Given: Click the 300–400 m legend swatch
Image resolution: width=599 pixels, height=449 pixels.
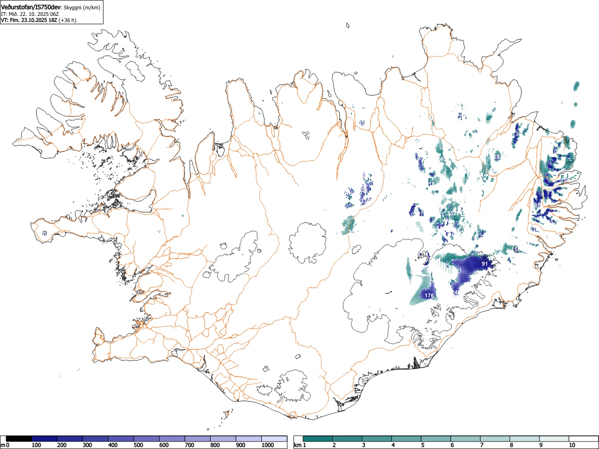Looking at the screenshot, I should click(95, 439).
